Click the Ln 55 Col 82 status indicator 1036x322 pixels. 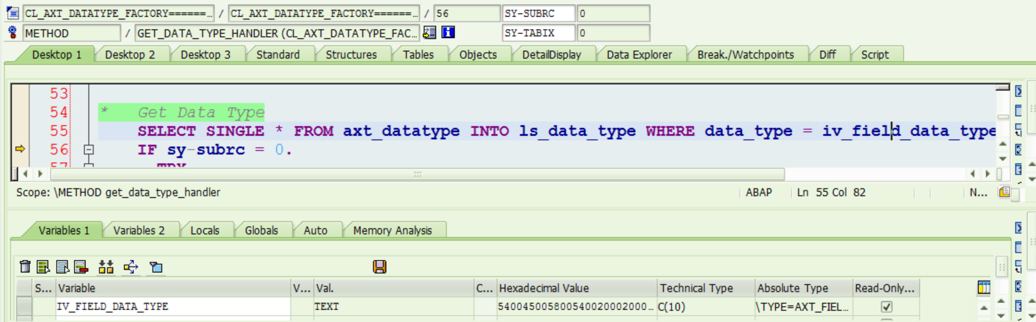pyautogui.click(x=831, y=192)
